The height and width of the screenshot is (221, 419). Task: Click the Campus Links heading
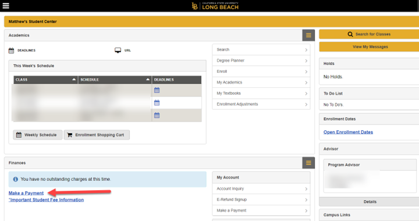point(337,215)
